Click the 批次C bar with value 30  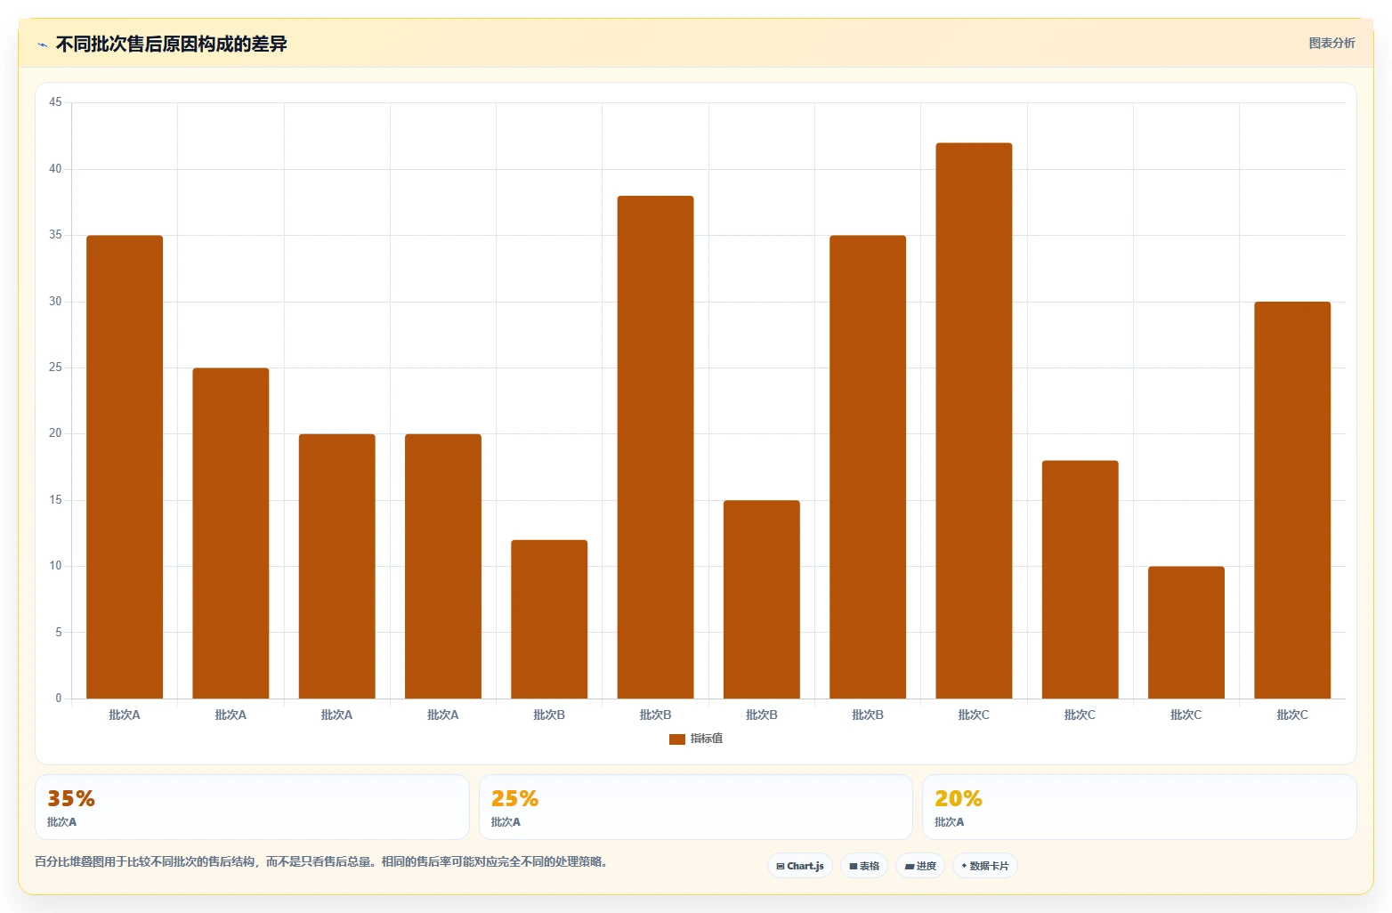click(1292, 500)
